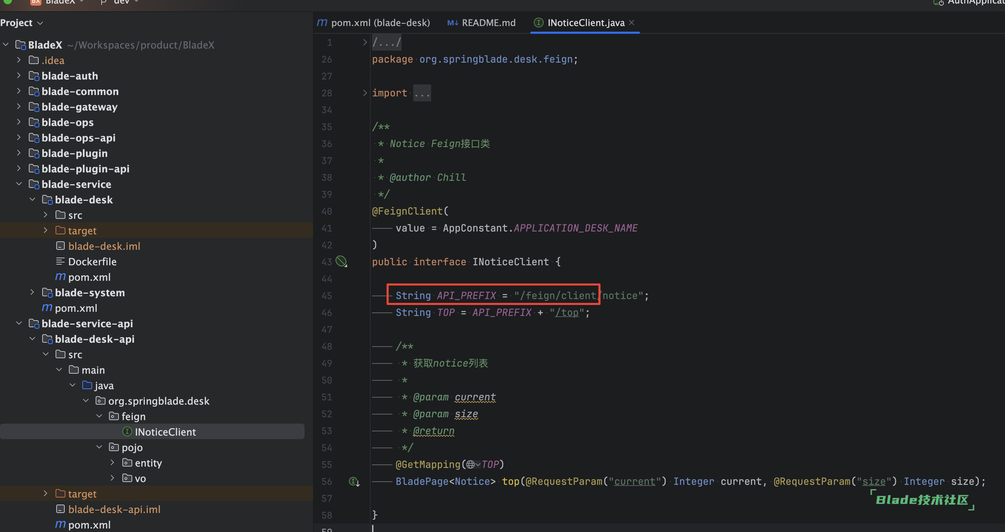Click the folded import ellipsis placeholder
The height and width of the screenshot is (532, 1005).
[422, 93]
